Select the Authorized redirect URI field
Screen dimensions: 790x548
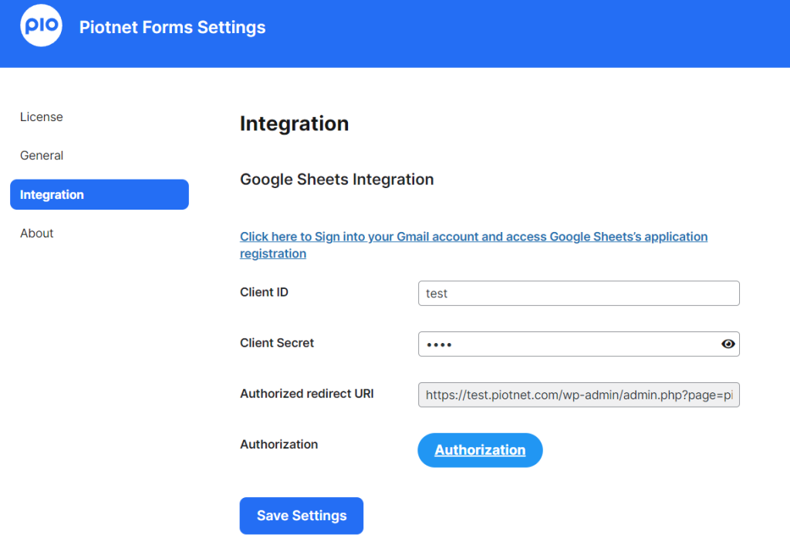click(579, 395)
